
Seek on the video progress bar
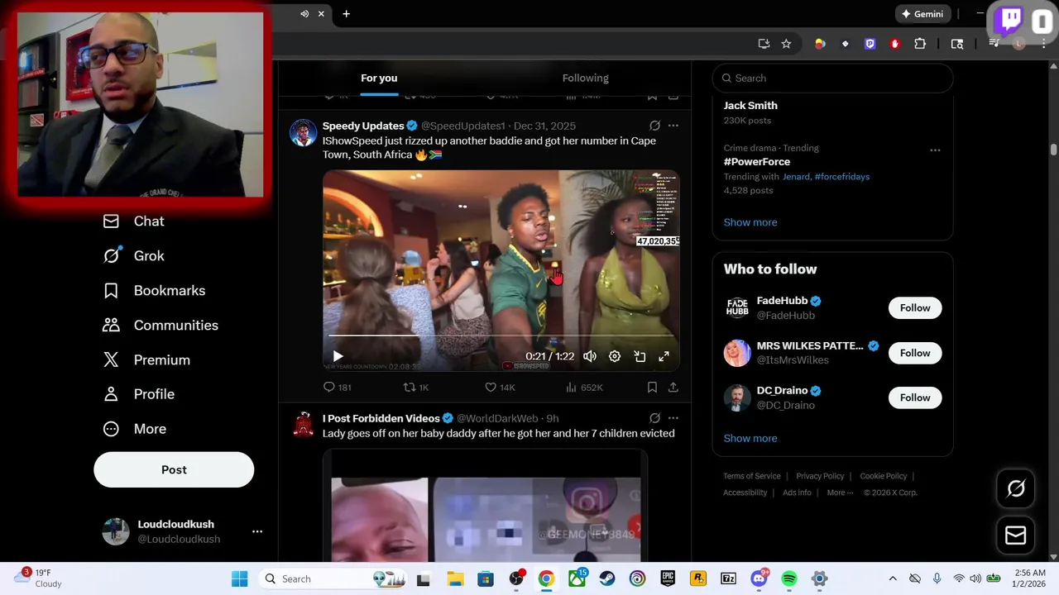coord(501,336)
